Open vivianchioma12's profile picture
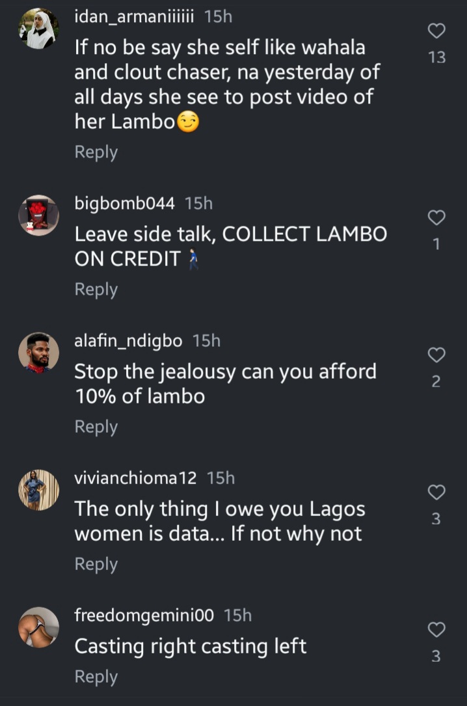 pos(38,490)
